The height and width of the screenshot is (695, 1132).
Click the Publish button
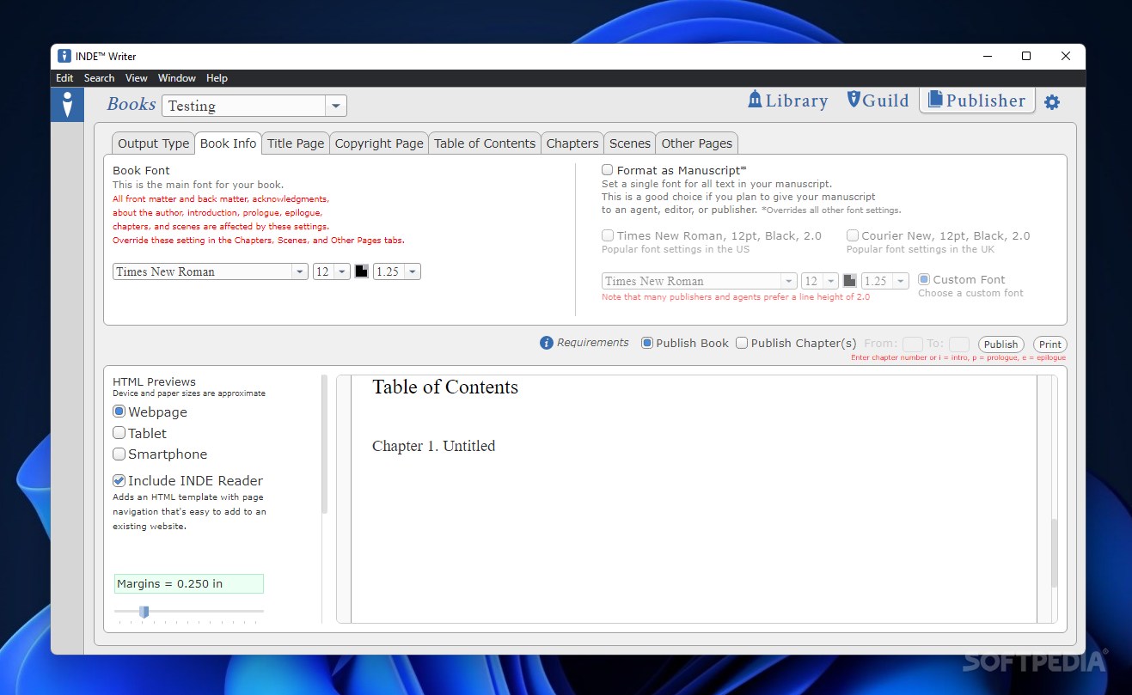click(x=1001, y=344)
